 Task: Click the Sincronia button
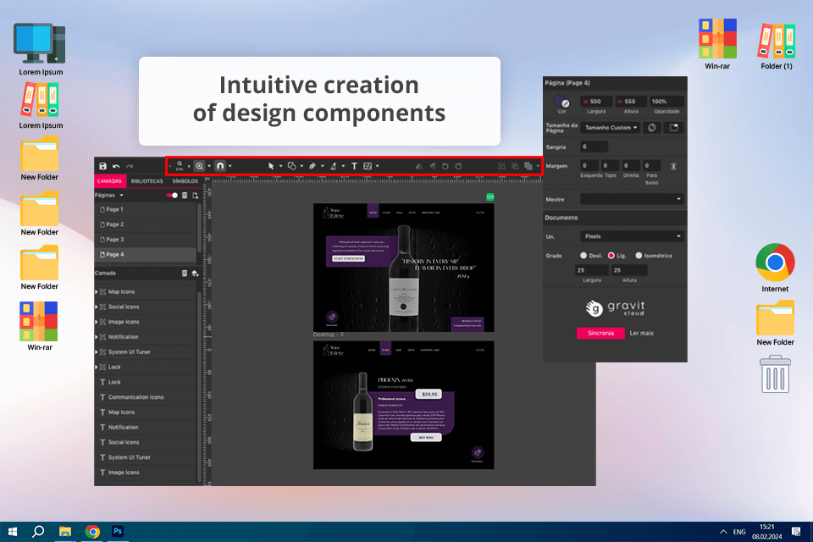[x=600, y=334]
